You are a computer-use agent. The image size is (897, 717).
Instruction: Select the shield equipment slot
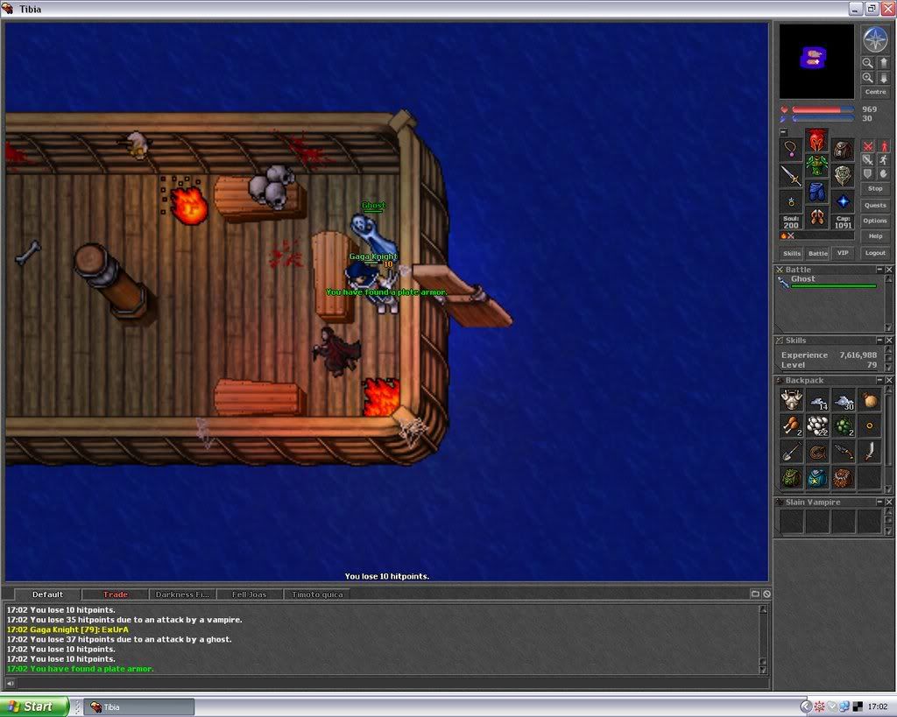coord(843,176)
